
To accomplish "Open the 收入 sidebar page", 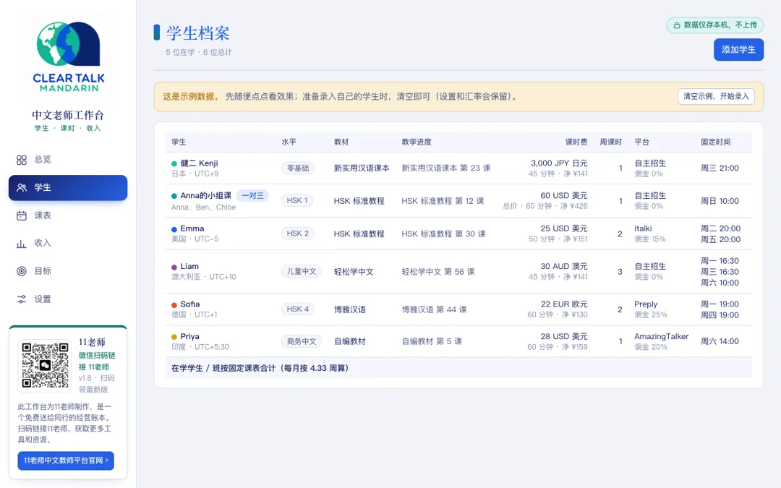I will click(68, 244).
